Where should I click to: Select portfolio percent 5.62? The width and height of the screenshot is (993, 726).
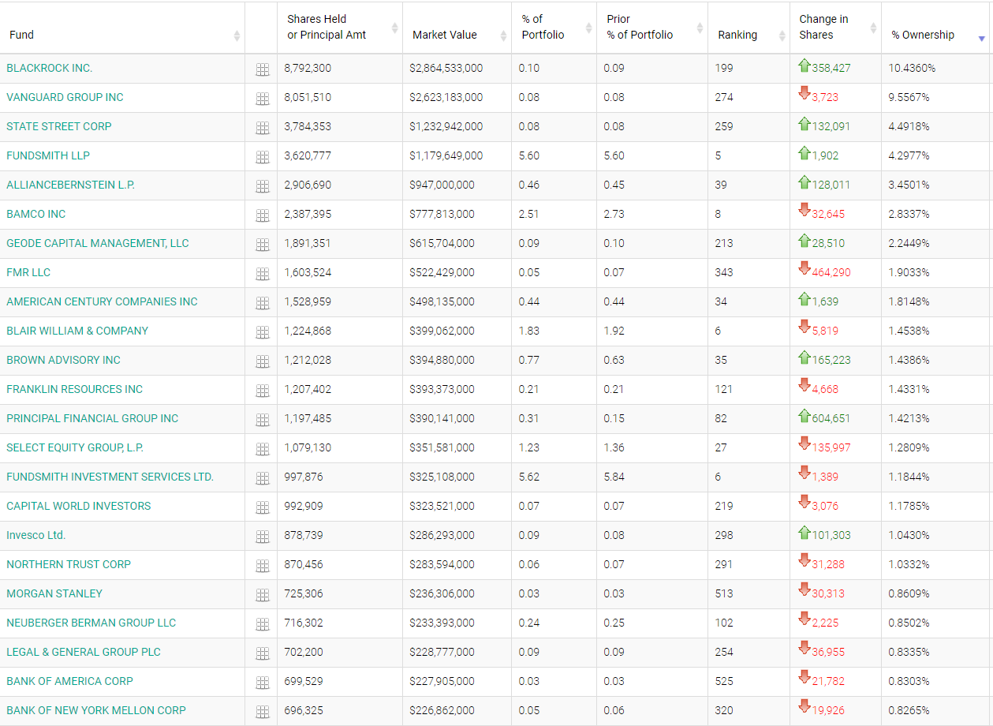point(529,477)
